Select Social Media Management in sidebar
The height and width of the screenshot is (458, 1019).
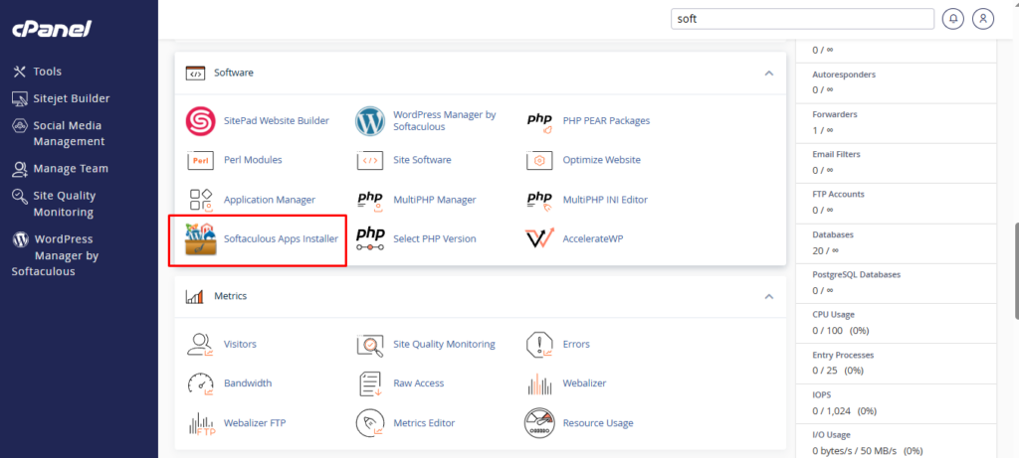pos(59,134)
